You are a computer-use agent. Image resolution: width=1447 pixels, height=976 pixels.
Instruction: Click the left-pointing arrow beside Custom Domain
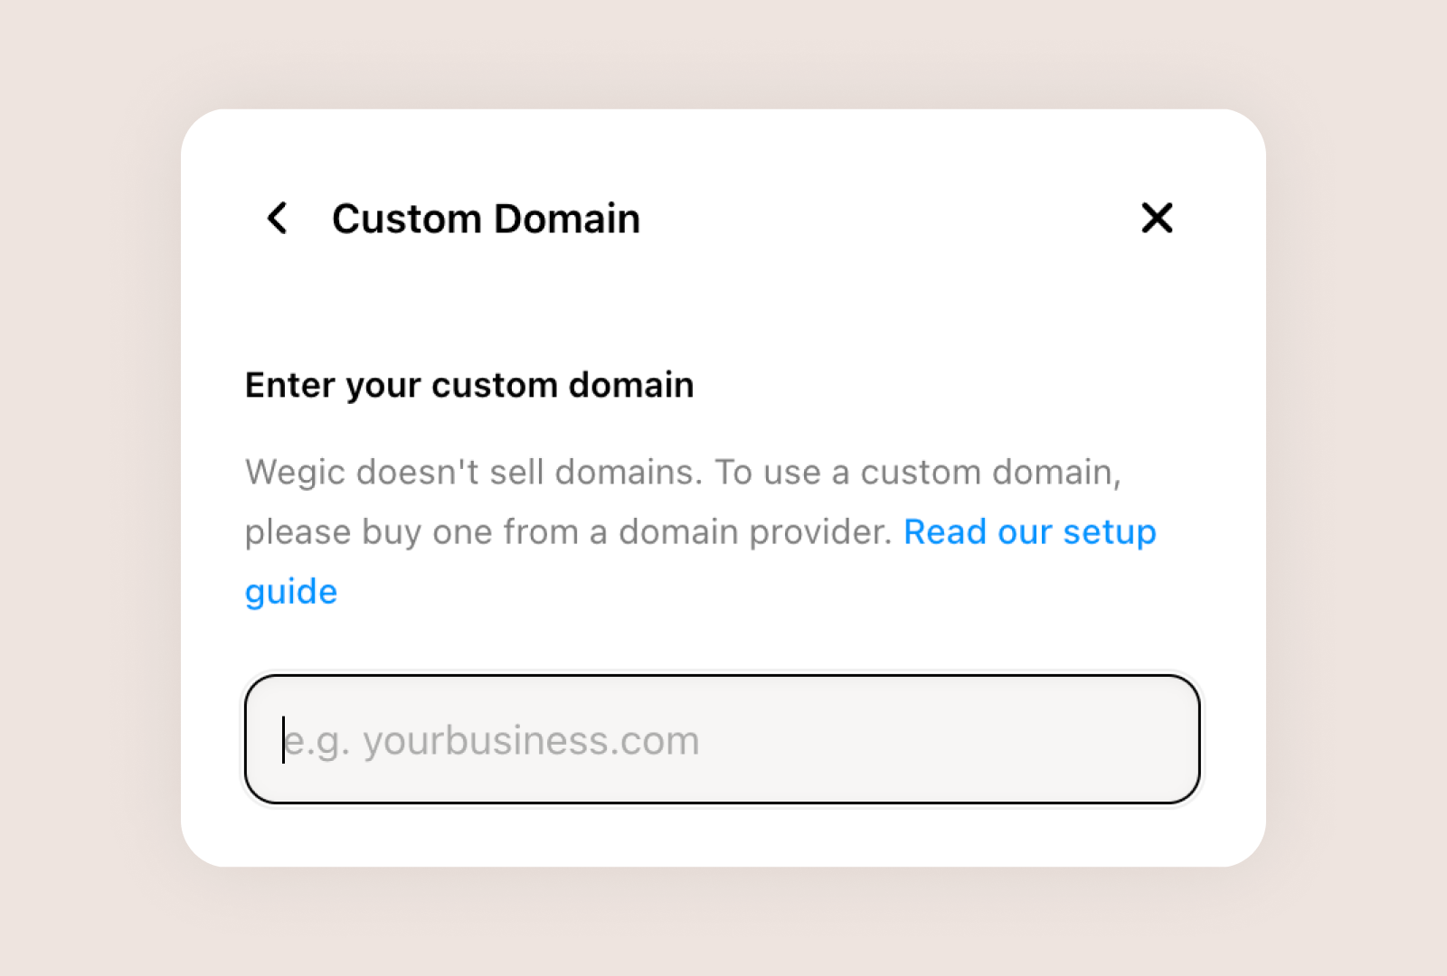(276, 218)
